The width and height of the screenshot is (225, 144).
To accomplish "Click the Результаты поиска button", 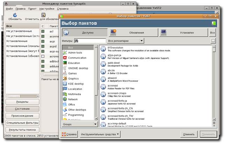I will (22, 130).
